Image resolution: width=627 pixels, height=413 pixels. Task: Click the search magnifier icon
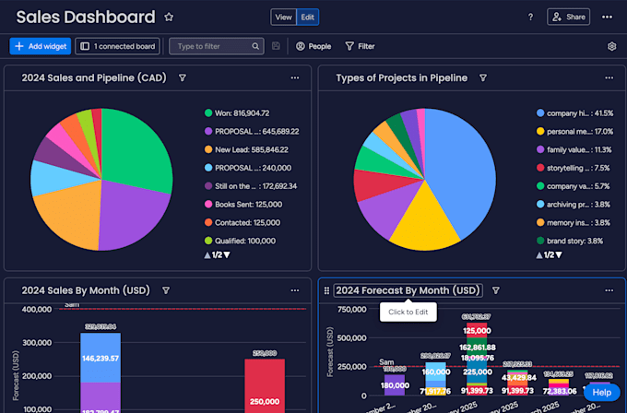[x=255, y=46]
